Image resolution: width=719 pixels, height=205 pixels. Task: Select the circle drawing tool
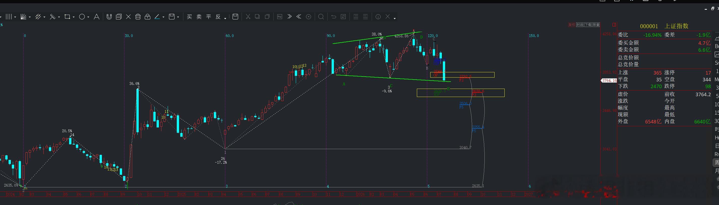click(82, 17)
